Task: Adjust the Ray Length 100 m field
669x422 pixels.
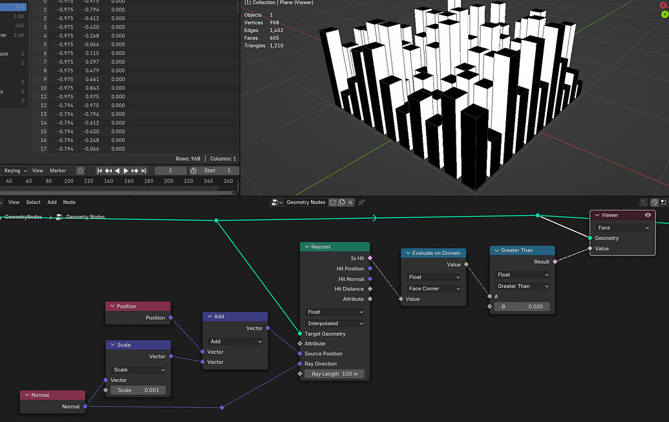Action: [335, 374]
